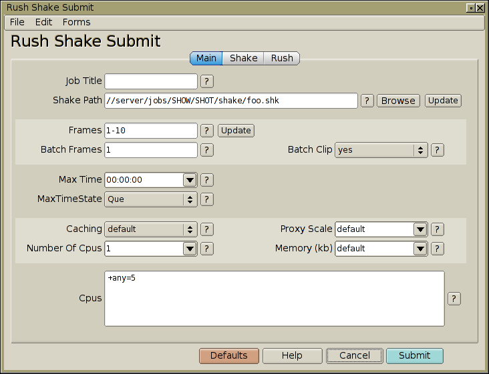Open help for Proxy Scale option
This screenshot has height=374, width=489.
coord(438,229)
